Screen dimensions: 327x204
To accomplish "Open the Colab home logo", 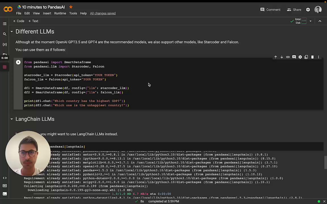I will click(8, 9).
